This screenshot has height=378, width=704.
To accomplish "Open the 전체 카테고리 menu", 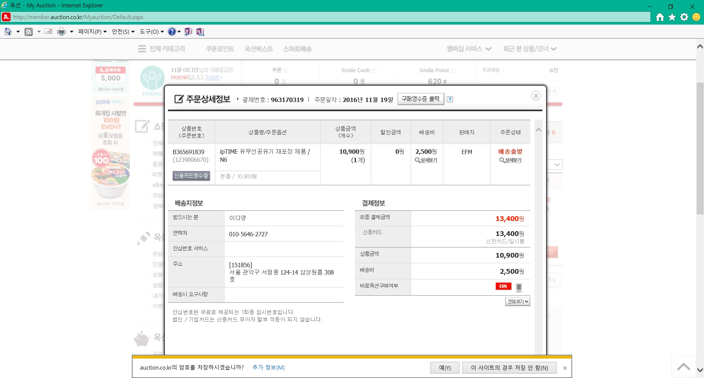I will pyautogui.click(x=162, y=49).
